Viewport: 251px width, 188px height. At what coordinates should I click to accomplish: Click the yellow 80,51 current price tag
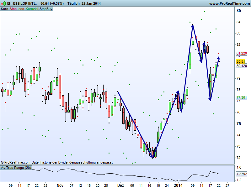point(241,61)
